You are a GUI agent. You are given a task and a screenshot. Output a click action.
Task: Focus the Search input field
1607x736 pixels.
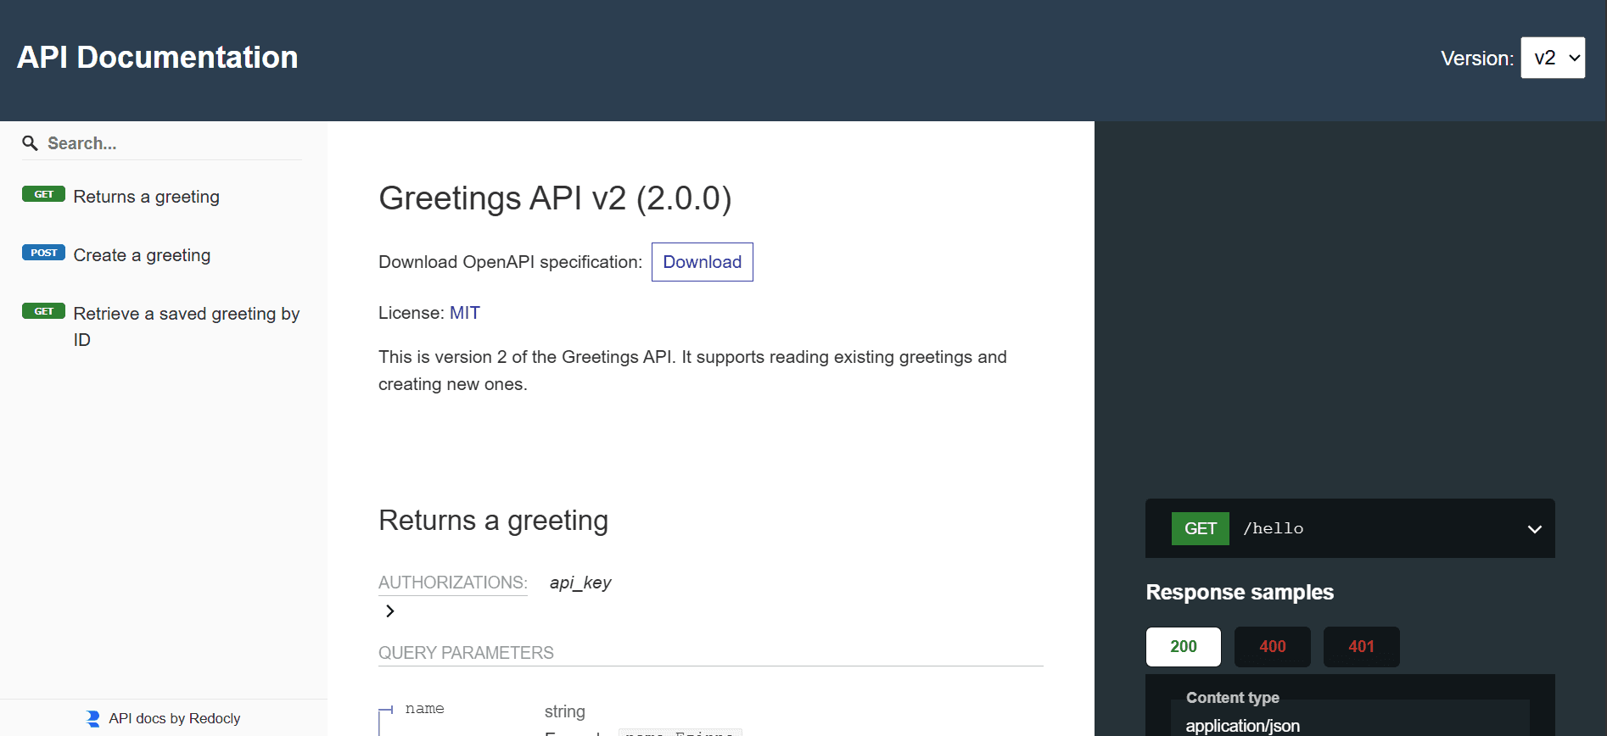[170, 143]
